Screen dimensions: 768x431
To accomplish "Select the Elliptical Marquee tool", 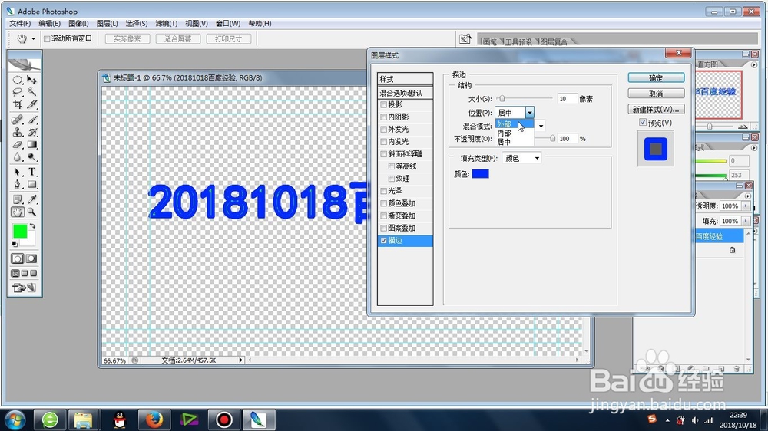I will point(17,79).
